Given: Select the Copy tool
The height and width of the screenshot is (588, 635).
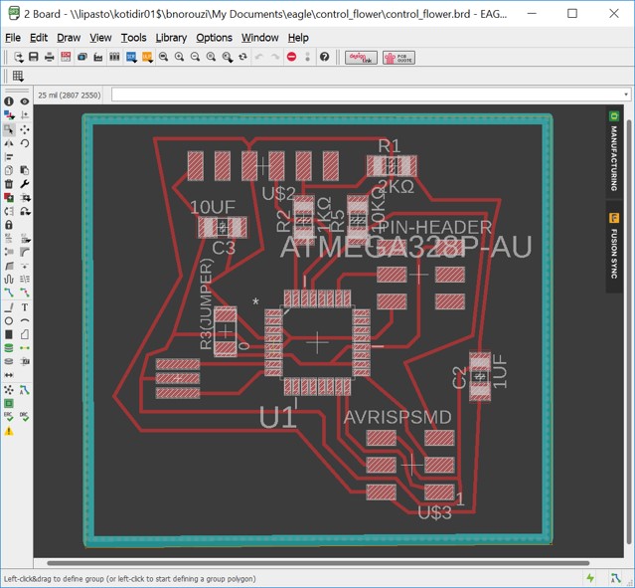Looking at the screenshot, I should point(9,170).
